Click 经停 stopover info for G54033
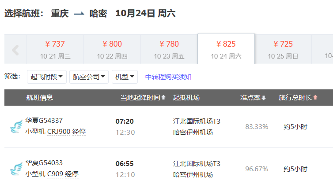Image resolution: width=333 pixels, height=188 pixels. pyautogui.click(x=72, y=174)
